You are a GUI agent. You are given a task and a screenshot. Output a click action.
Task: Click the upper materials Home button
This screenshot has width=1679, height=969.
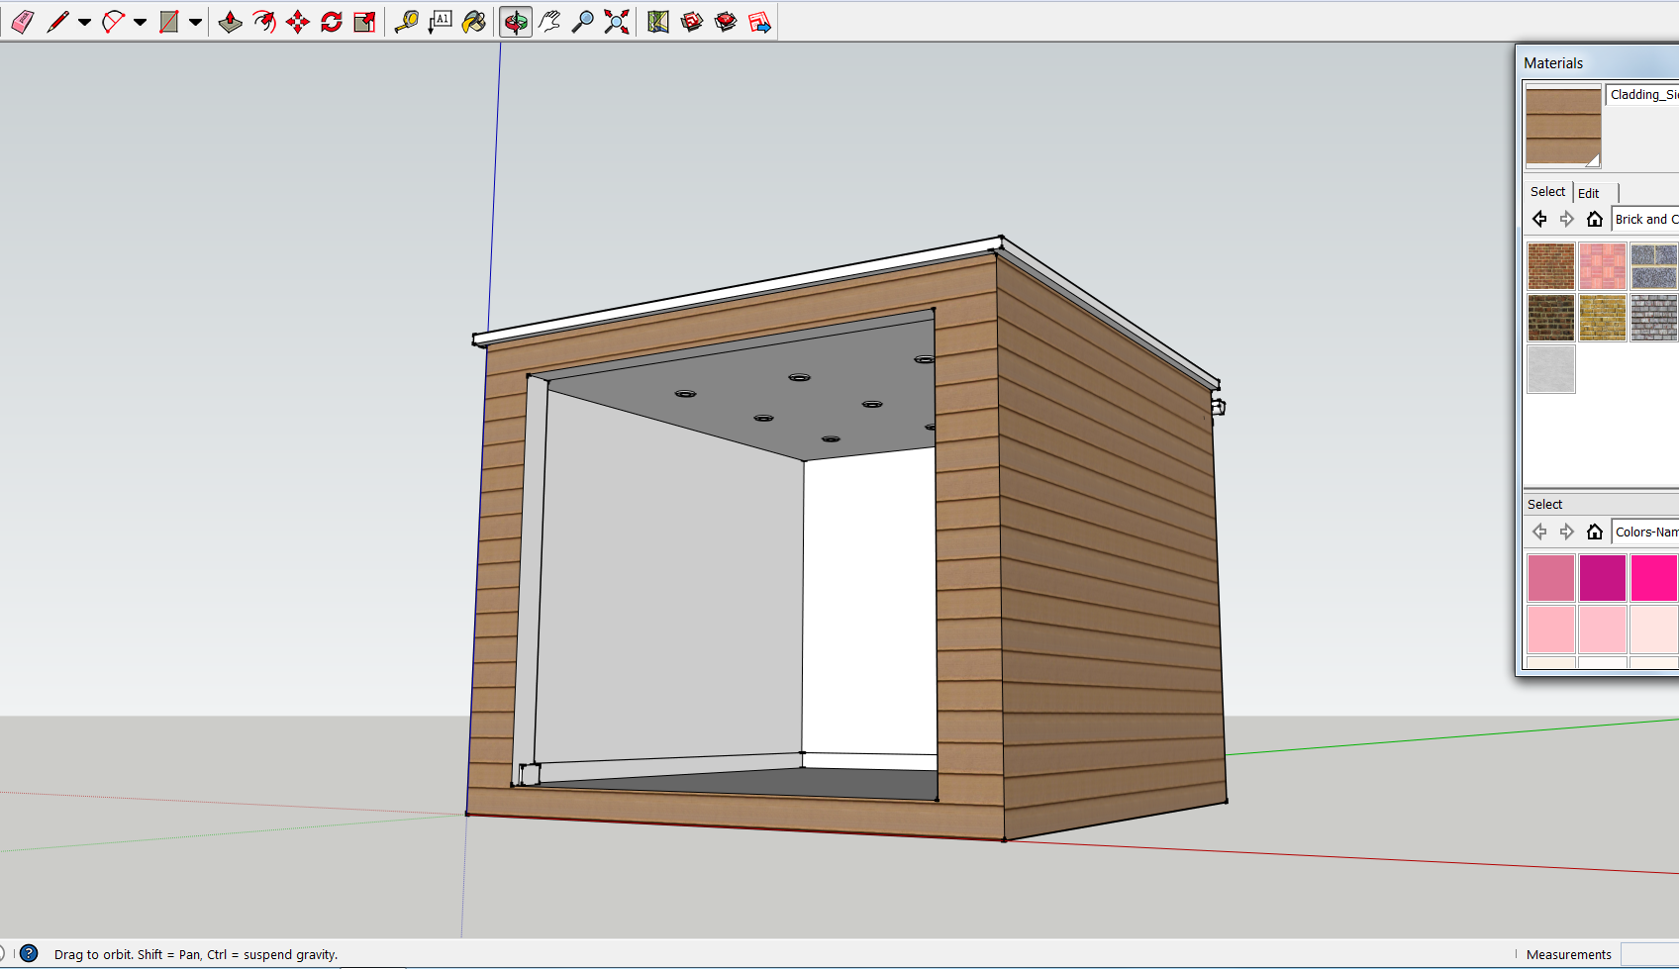[1594, 219]
